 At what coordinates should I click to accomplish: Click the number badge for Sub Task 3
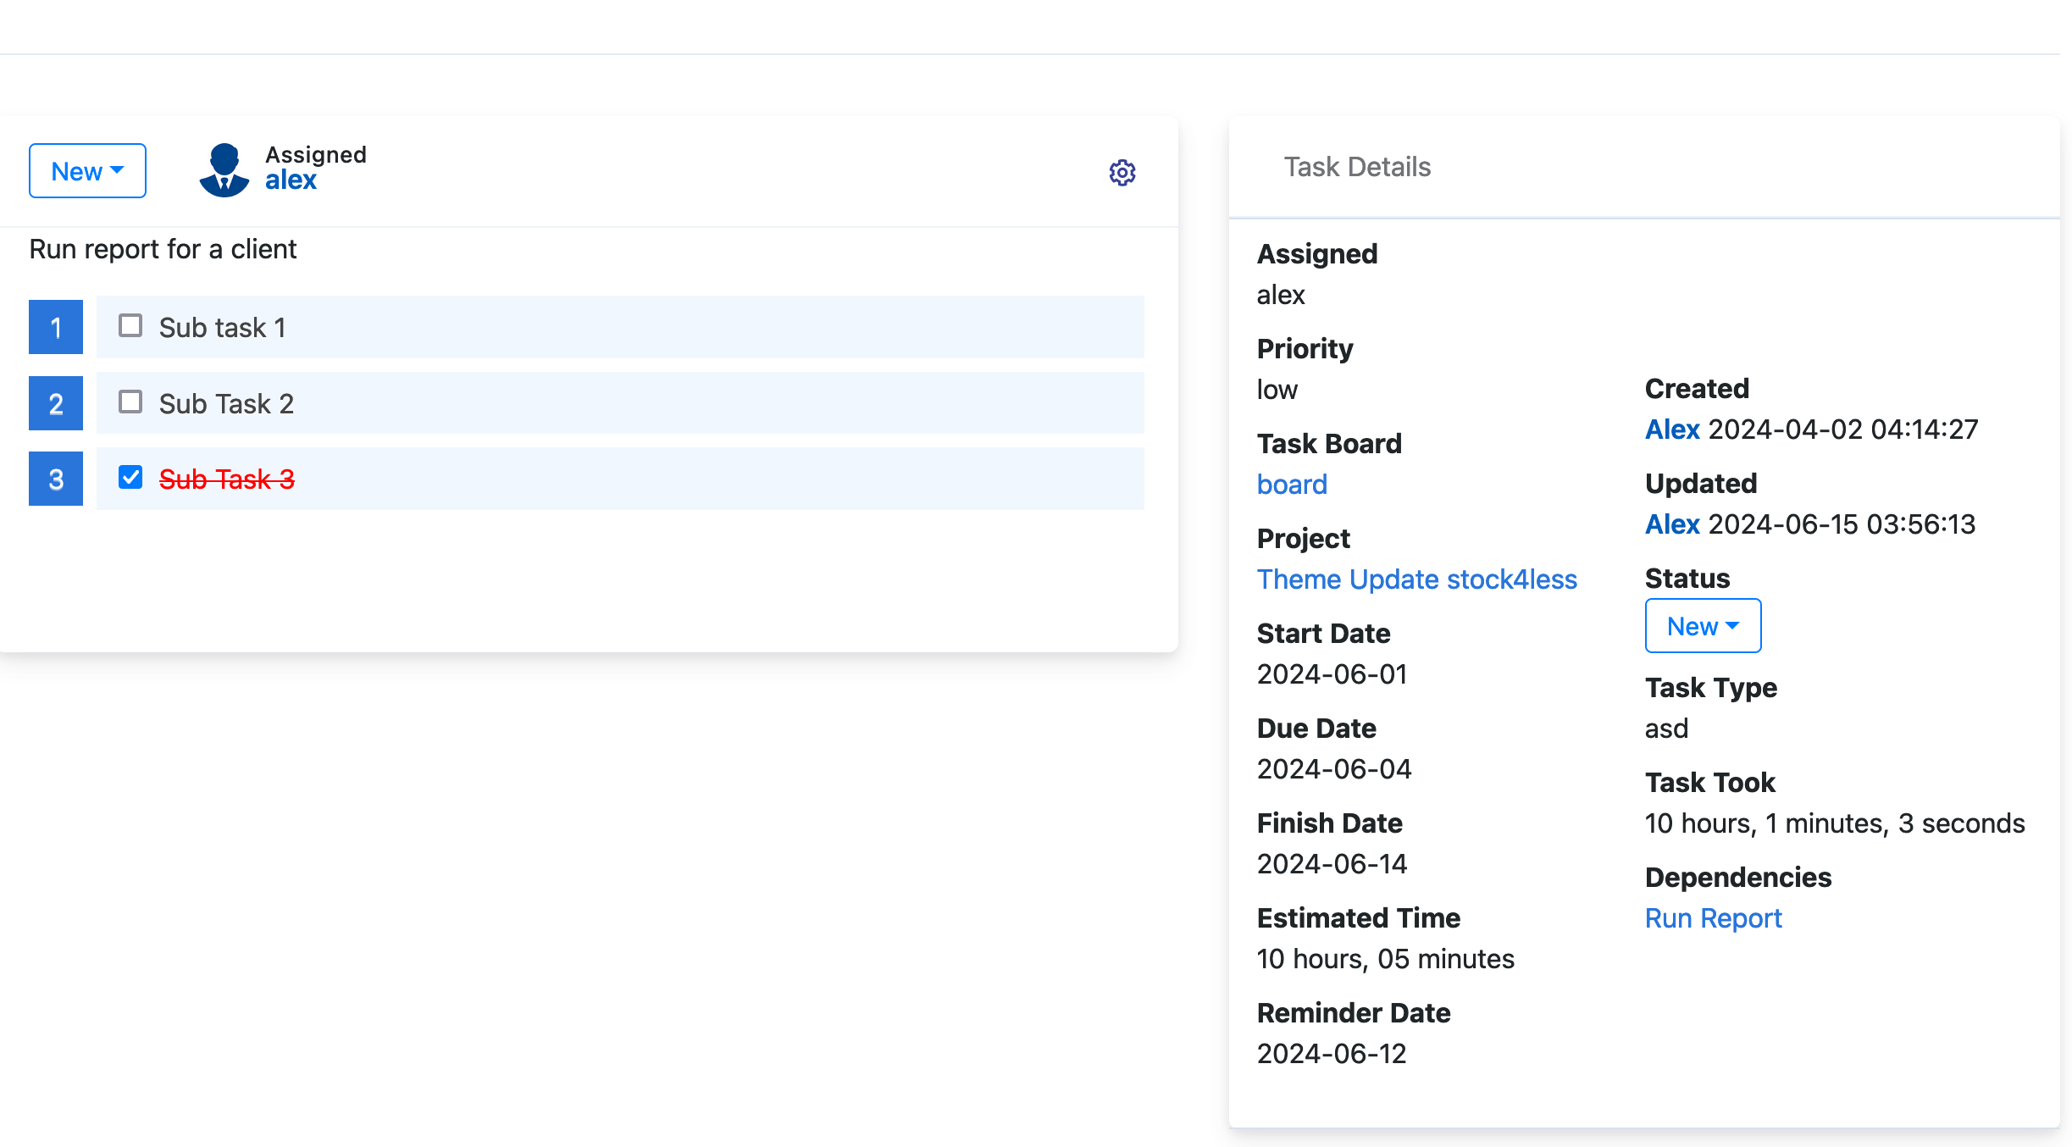pos(55,478)
